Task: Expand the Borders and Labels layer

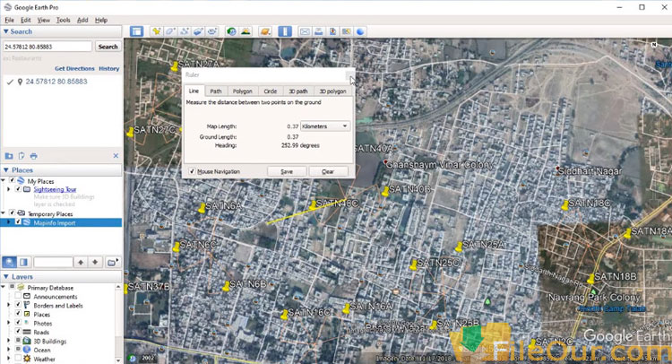Action: click(9, 306)
